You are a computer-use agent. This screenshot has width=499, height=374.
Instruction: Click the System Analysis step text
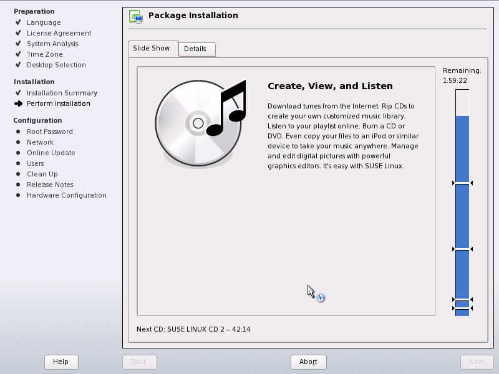click(52, 44)
